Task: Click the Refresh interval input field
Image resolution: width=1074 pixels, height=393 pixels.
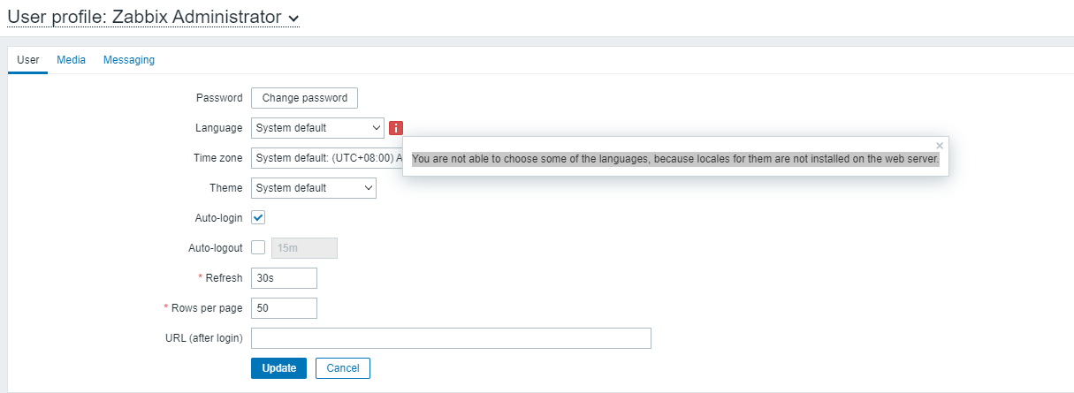Action: pyautogui.click(x=284, y=278)
